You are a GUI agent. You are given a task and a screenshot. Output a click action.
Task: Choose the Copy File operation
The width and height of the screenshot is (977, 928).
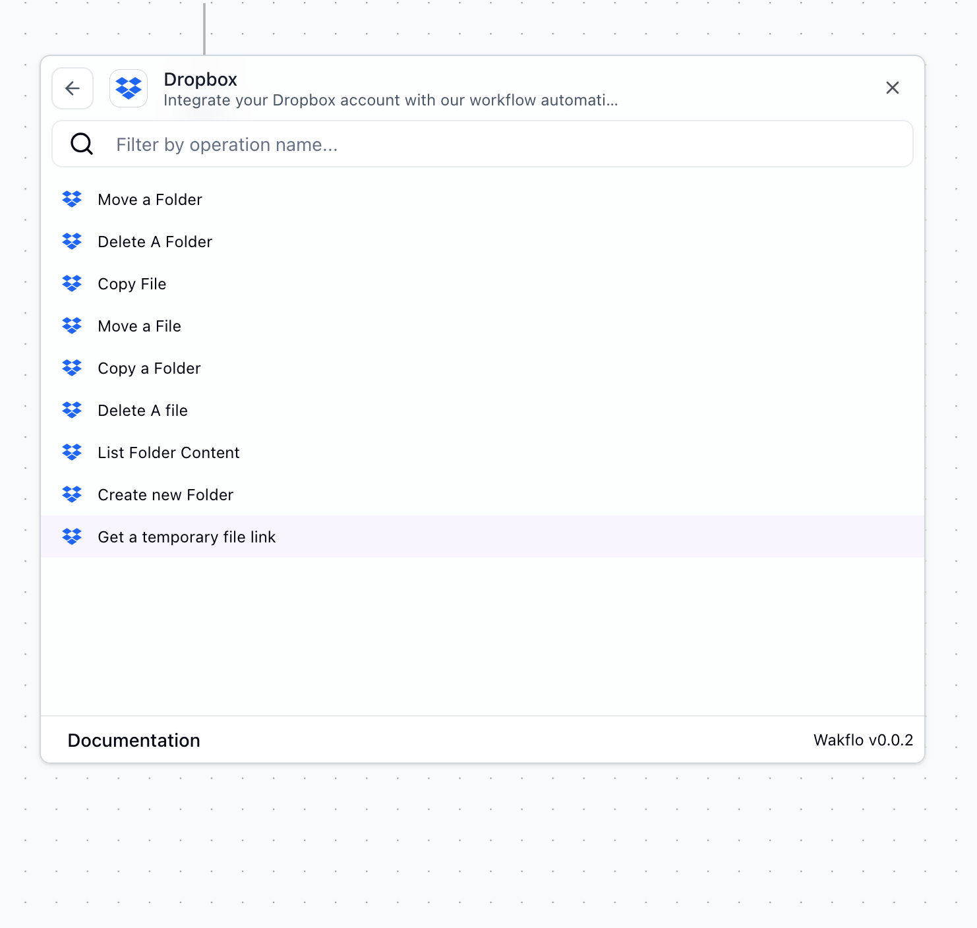[132, 283]
